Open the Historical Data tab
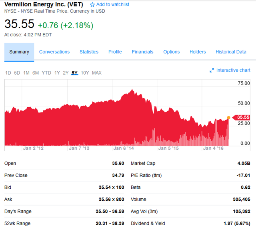The height and width of the screenshot is (229, 256). 231,52
